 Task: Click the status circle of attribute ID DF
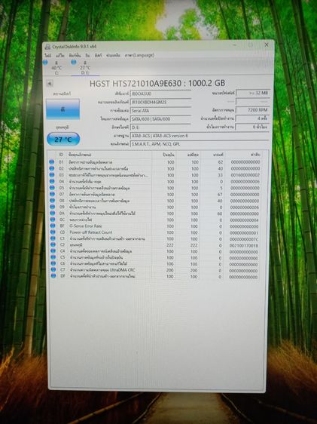point(53,276)
